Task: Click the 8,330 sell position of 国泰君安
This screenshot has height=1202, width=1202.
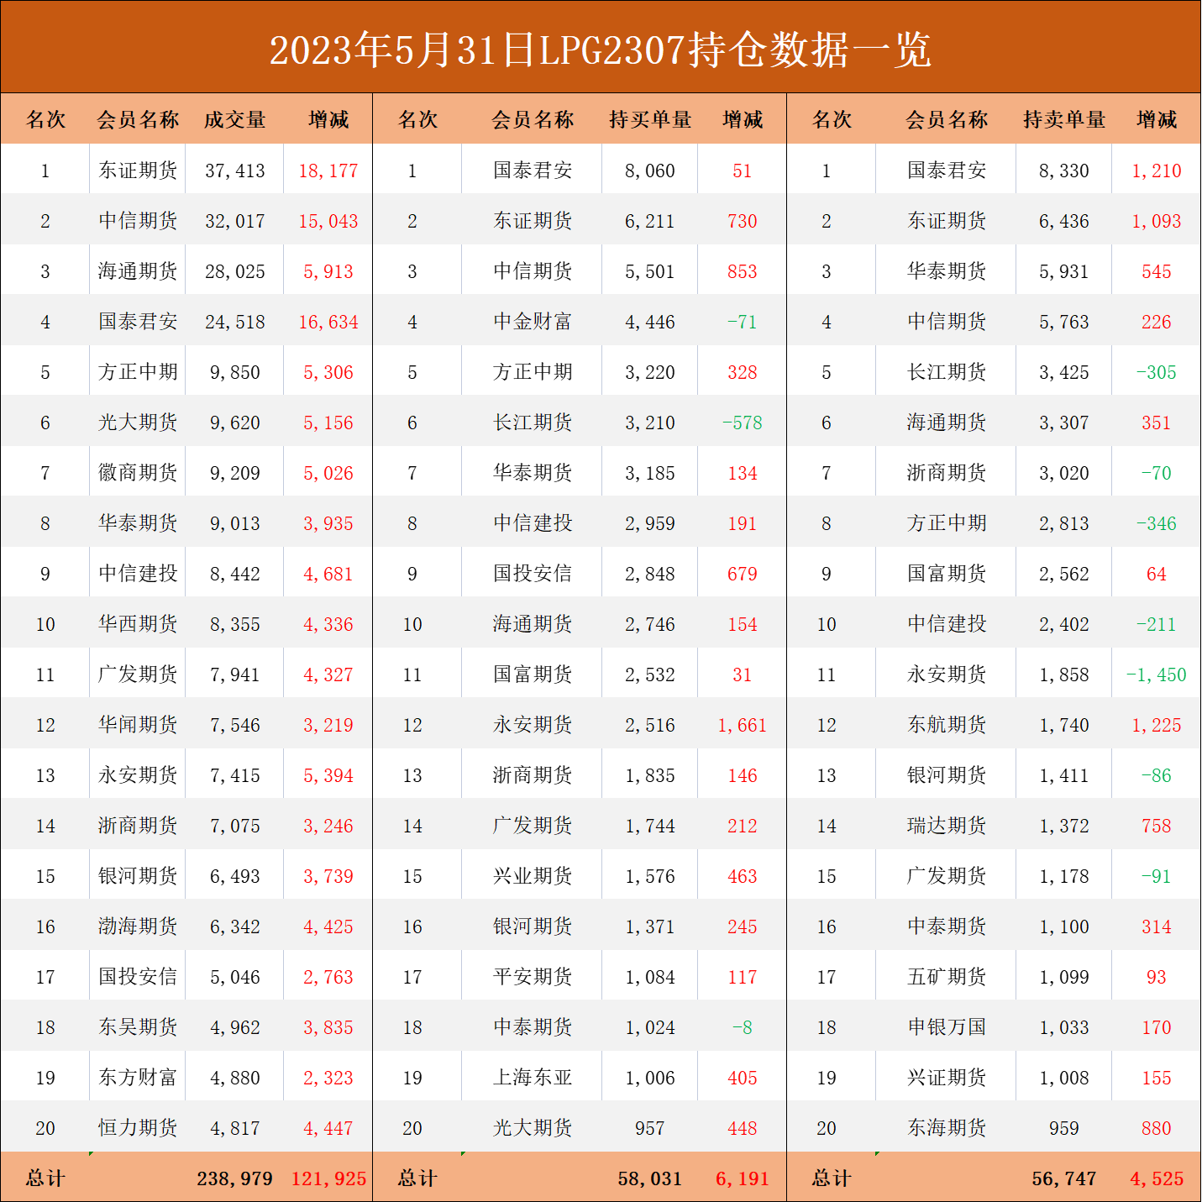Action: point(1063,170)
